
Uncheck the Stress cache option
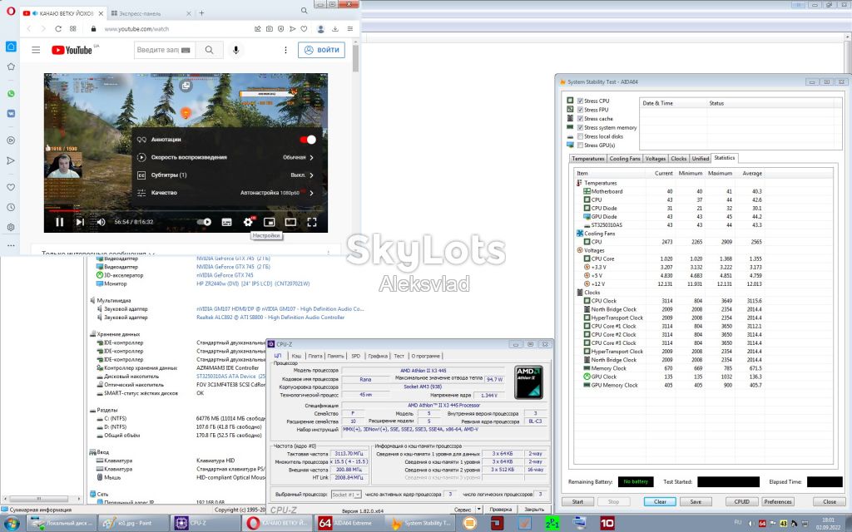coord(580,118)
